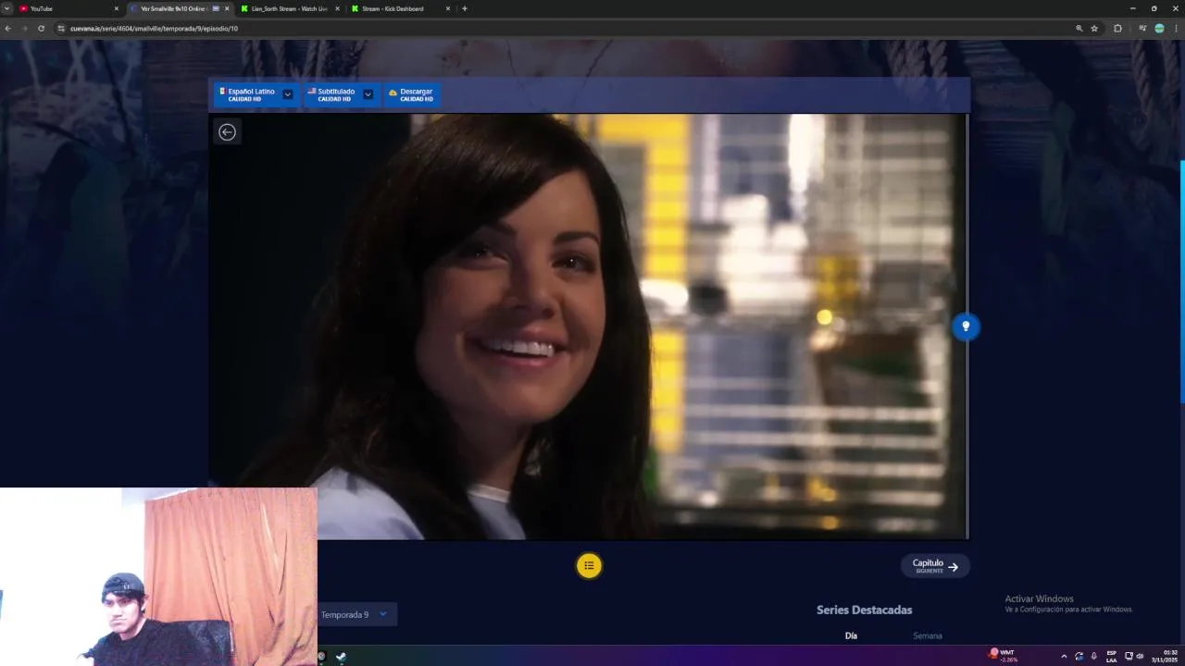The image size is (1185, 666).
Task: Click the webcam overlay thumbnail
Action: tap(158, 576)
